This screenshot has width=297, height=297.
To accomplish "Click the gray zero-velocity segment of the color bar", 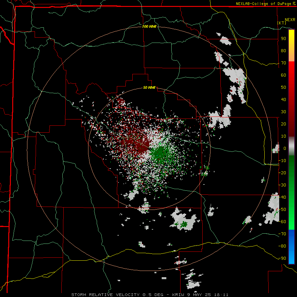I will (x=291, y=146).
